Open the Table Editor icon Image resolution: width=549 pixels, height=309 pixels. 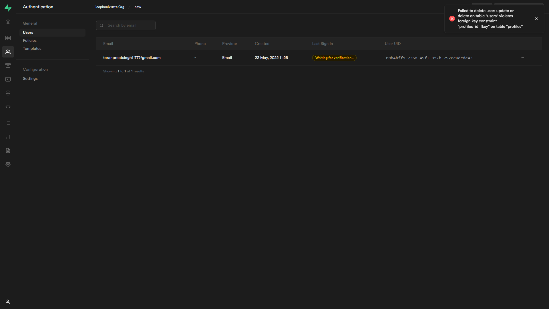(8, 38)
